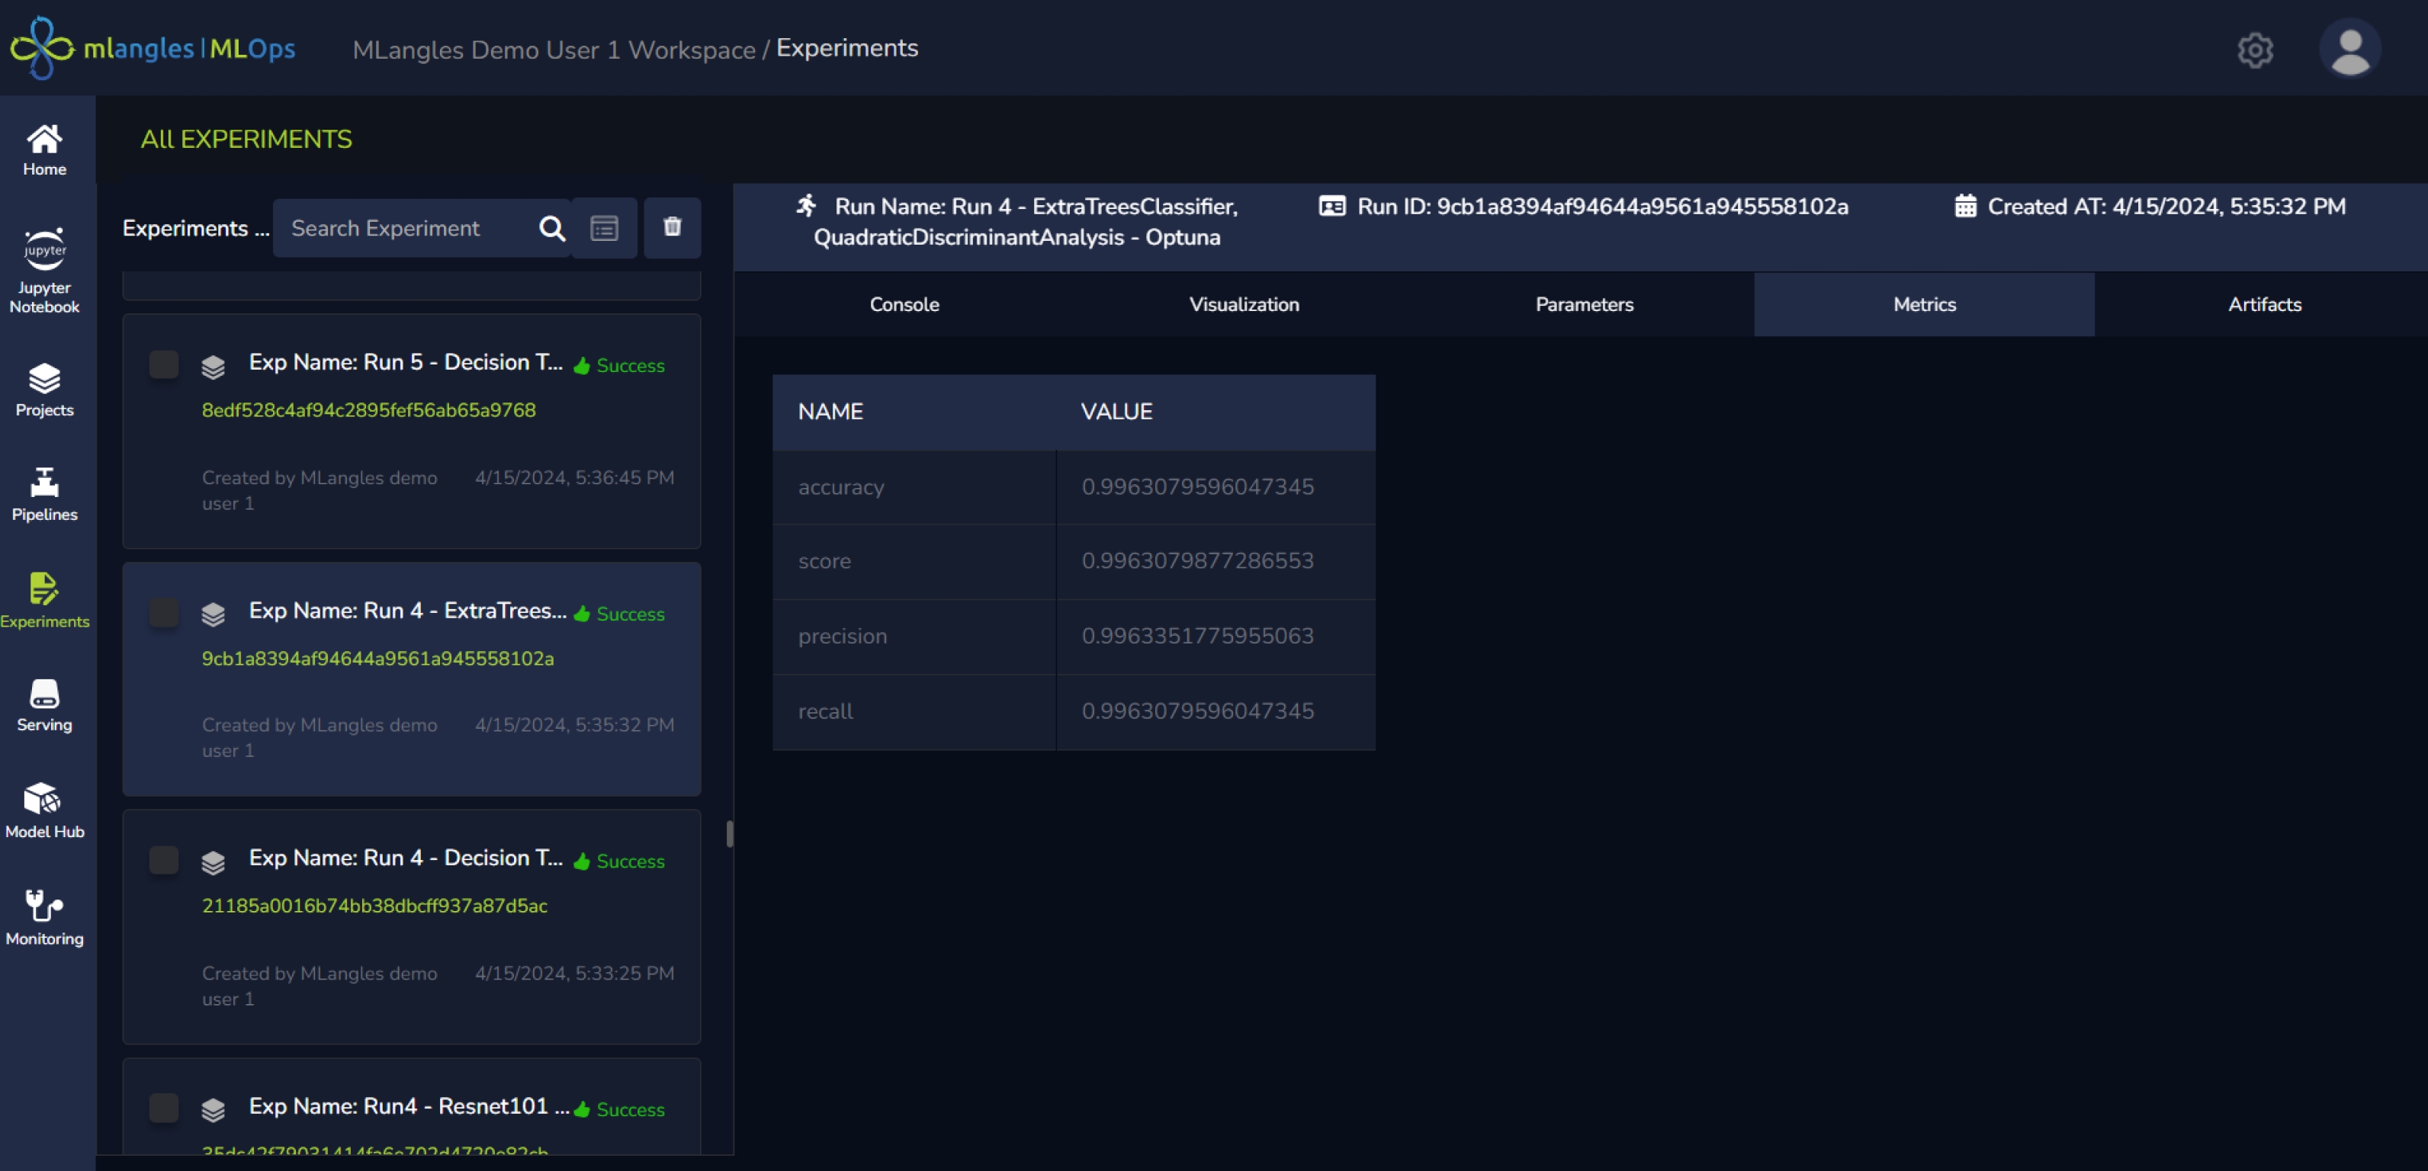Click layers icon of Run4 Resnet101
The image size is (2428, 1171).
coord(213,1110)
